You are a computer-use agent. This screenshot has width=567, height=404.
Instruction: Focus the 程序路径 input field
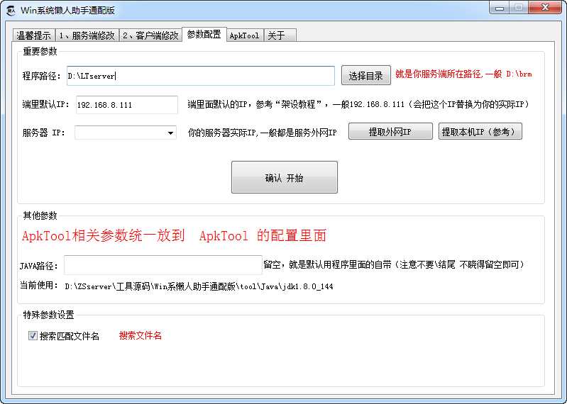point(201,76)
